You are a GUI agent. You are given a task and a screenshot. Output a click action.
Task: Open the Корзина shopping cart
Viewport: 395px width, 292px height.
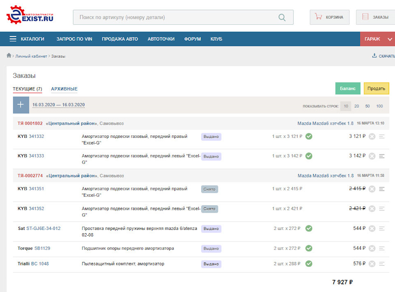coord(329,17)
